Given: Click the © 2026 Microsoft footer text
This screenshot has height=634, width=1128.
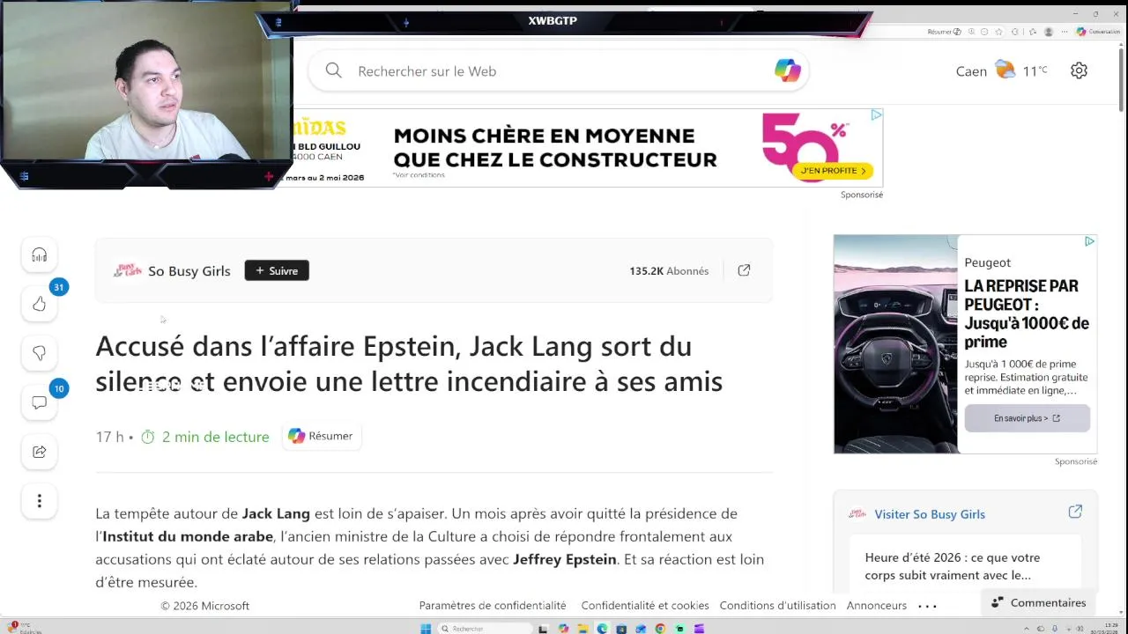Looking at the screenshot, I should [205, 606].
